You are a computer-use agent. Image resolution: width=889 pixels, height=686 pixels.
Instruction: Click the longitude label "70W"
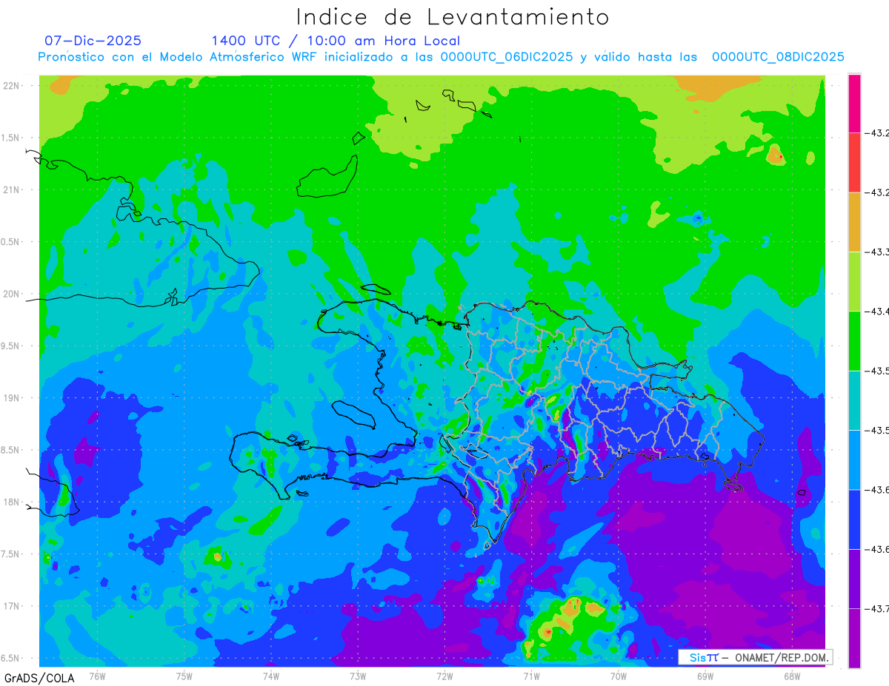click(x=619, y=675)
